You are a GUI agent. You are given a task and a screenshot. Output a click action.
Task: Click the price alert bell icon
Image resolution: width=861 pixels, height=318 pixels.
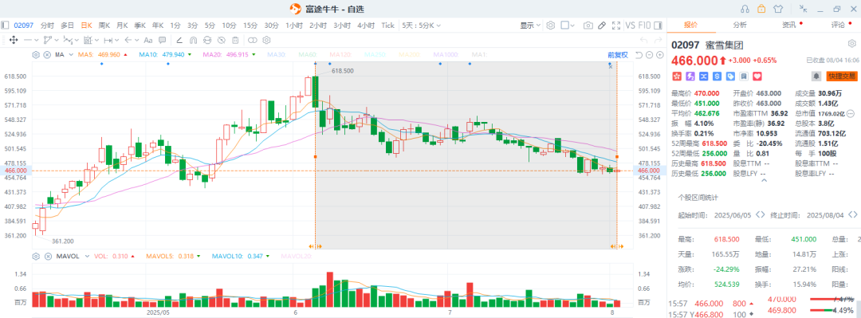[x=816, y=76]
